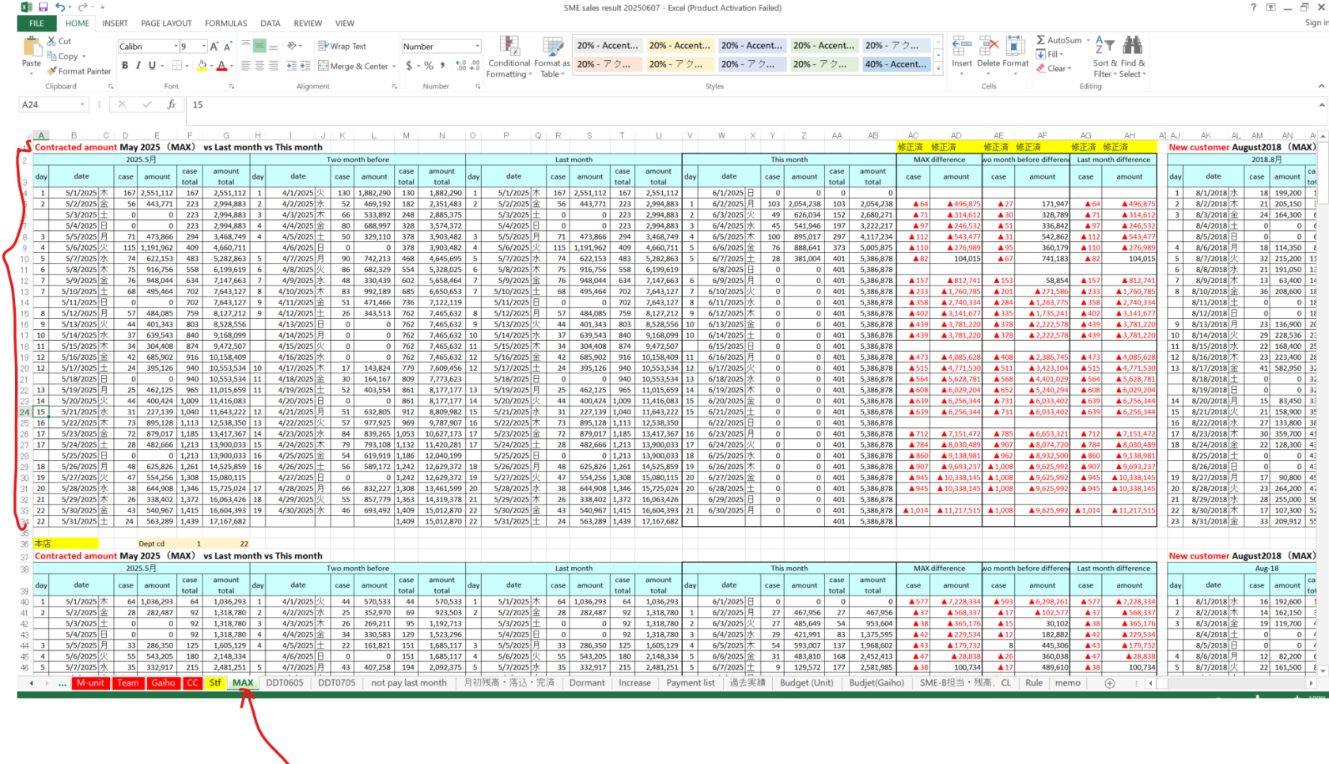Image resolution: width=1329 pixels, height=764 pixels.
Task: Paste clipboard contents
Action: coord(32,52)
